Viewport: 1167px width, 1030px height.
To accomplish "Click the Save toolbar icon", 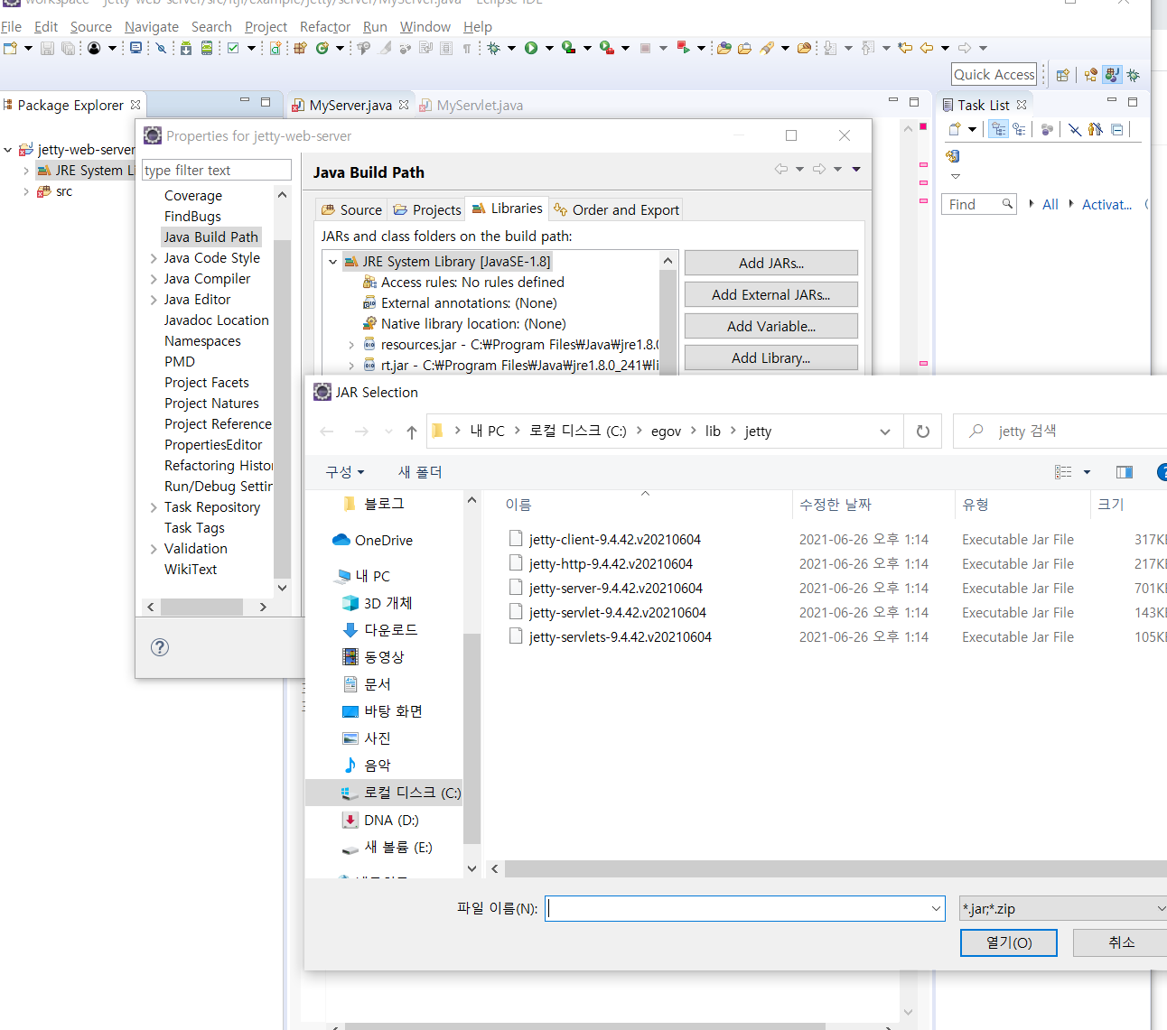I will 48,48.
